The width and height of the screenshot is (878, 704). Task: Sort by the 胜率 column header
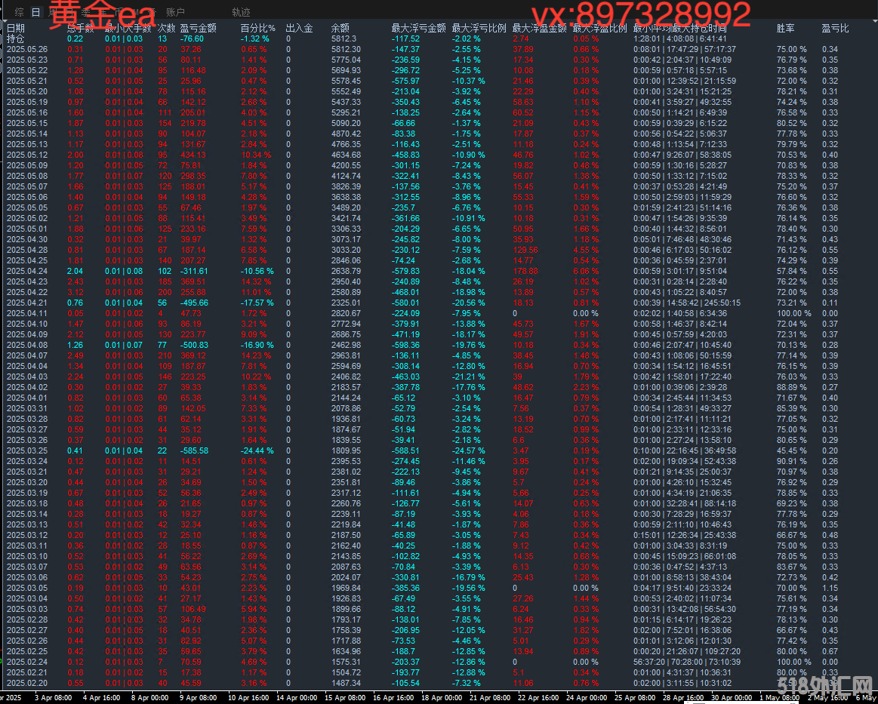[785, 28]
